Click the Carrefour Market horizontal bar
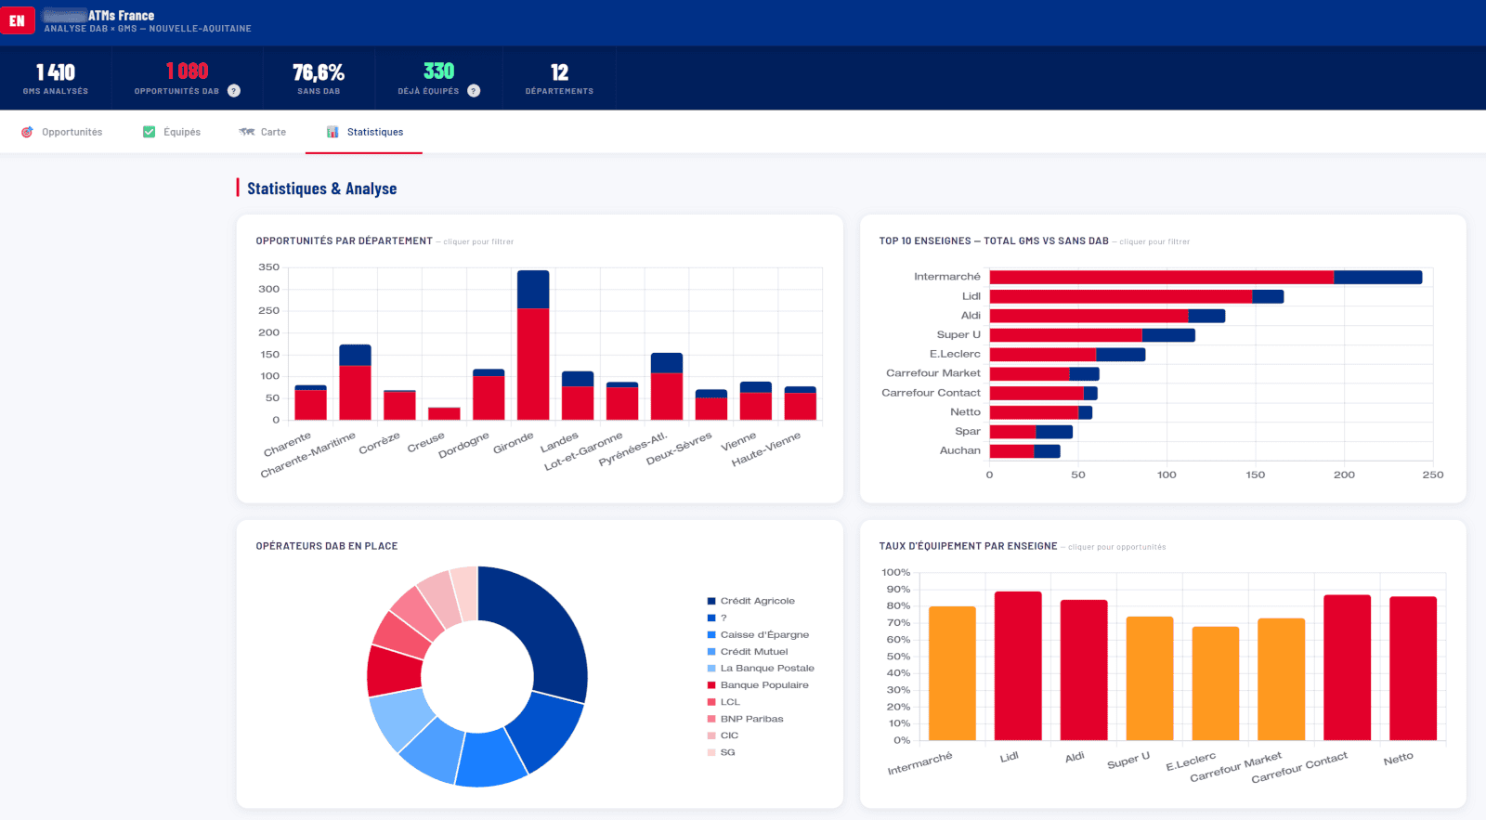Image resolution: width=1486 pixels, height=820 pixels. click(1044, 374)
